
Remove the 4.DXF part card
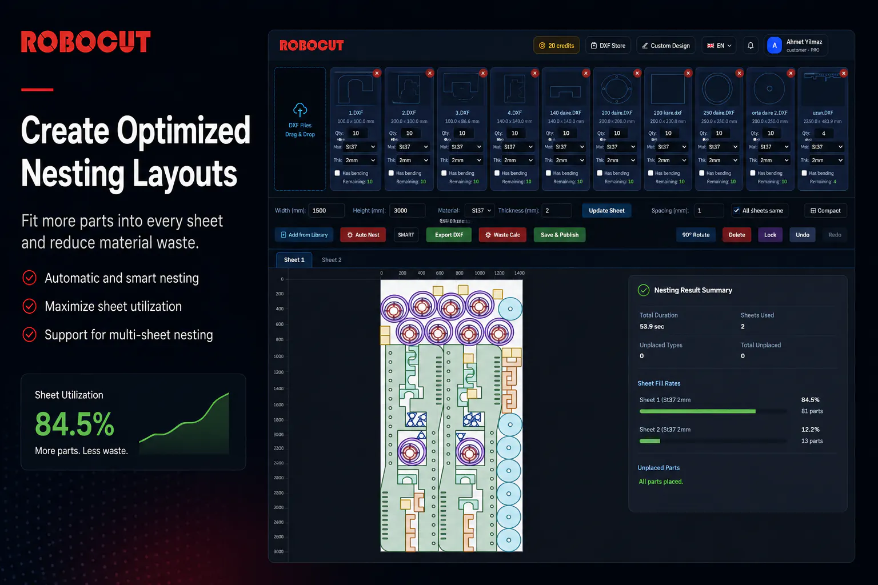tap(535, 73)
